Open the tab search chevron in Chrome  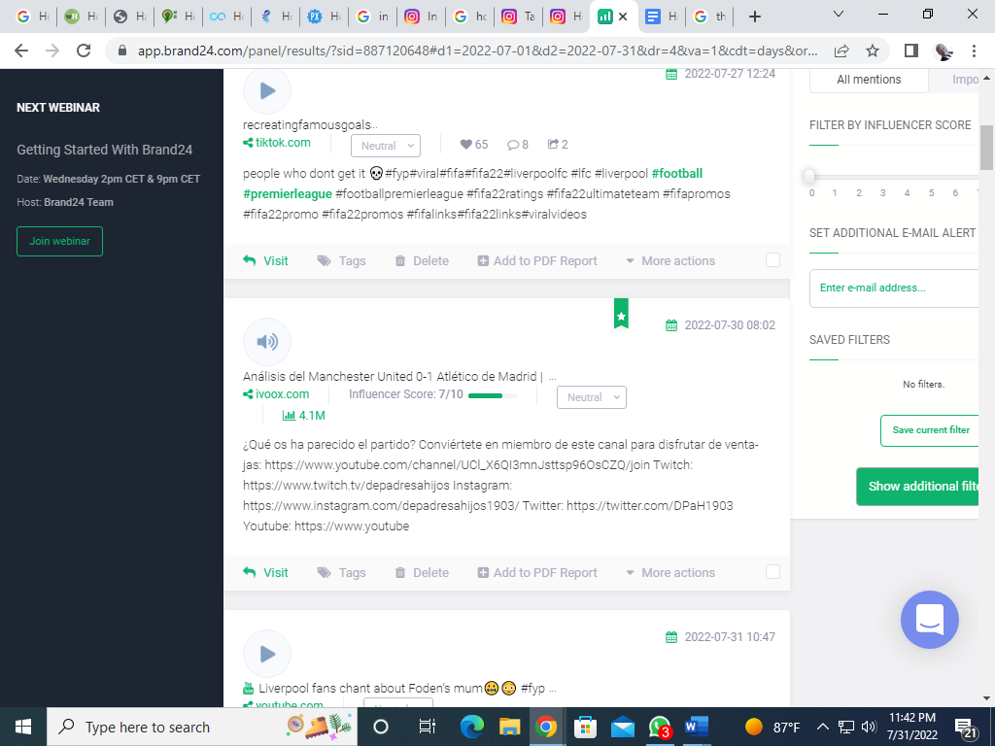(839, 14)
